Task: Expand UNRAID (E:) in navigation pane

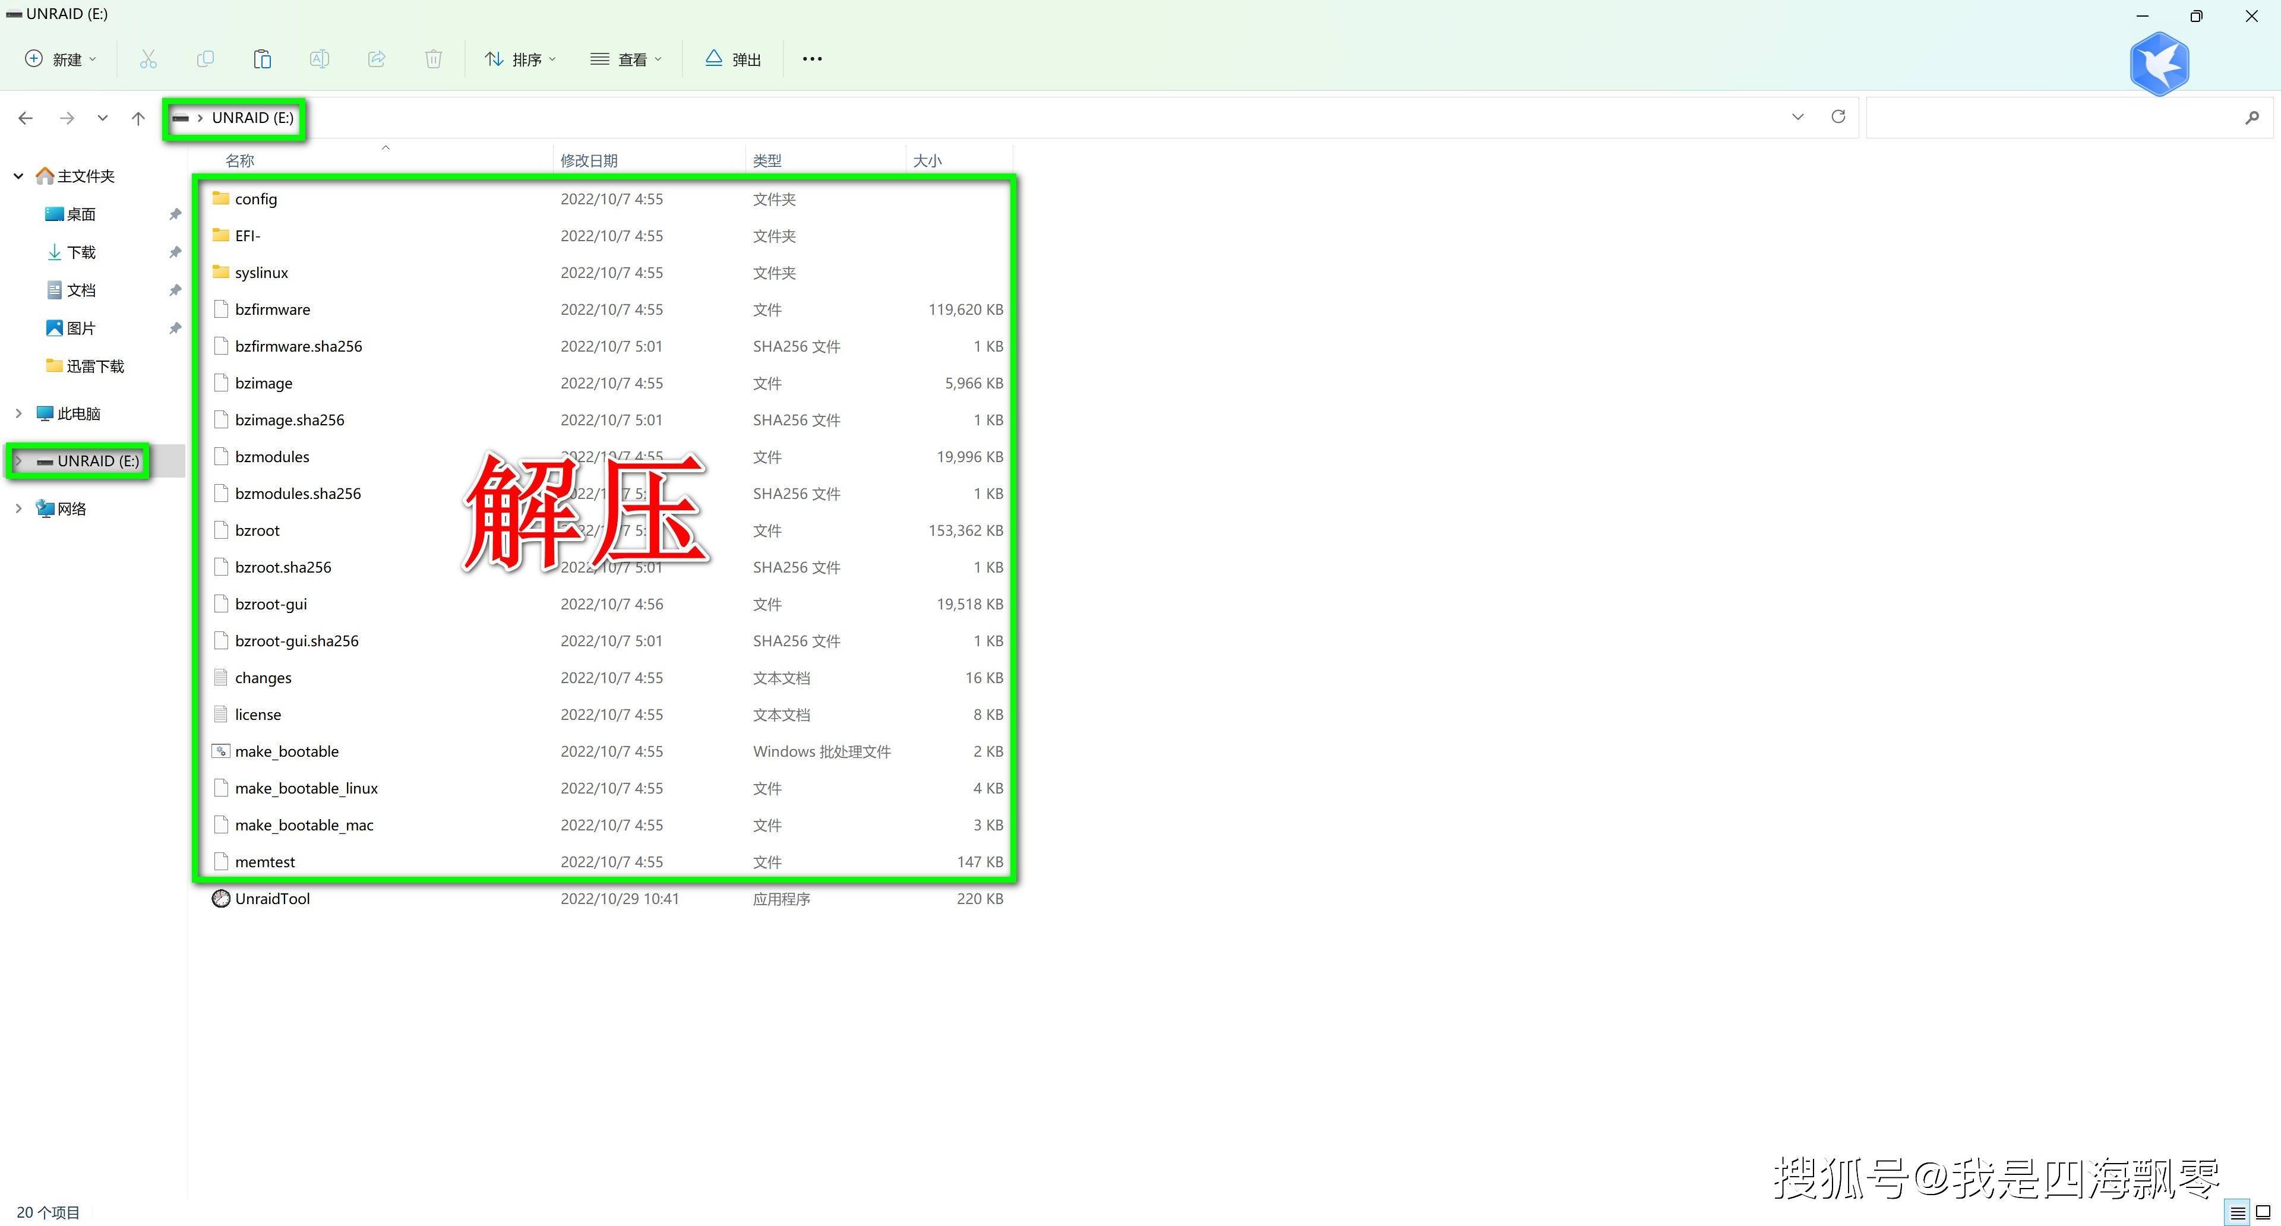Action: coord(18,461)
